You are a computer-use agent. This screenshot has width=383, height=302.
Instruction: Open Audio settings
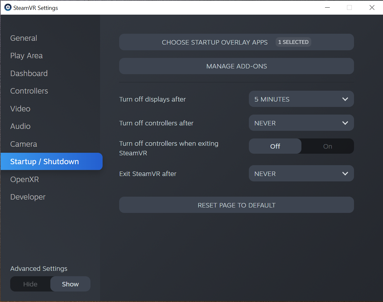pyautogui.click(x=20, y=126)
